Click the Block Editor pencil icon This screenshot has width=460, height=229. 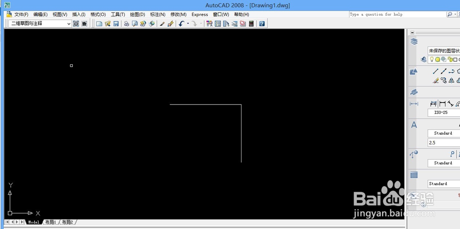(x=171, y=24)
